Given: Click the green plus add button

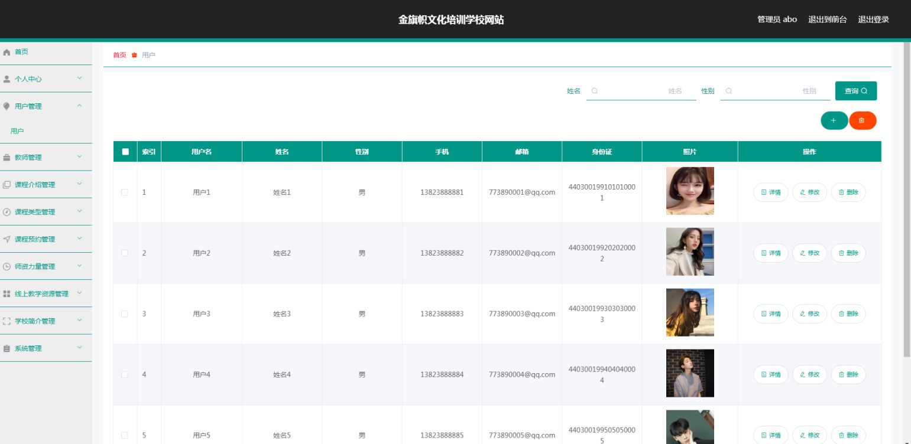Looking at the screenshot, I should (x=834, y=120).
